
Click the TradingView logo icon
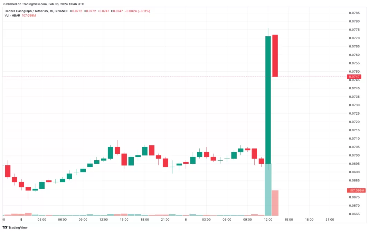[x=5, y=227]
